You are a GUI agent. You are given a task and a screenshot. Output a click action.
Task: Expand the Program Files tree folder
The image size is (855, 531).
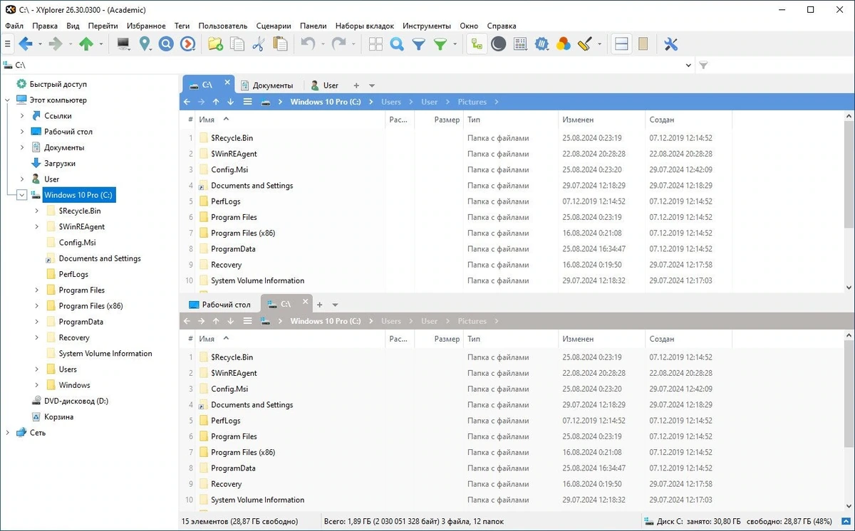pos(37,290)
